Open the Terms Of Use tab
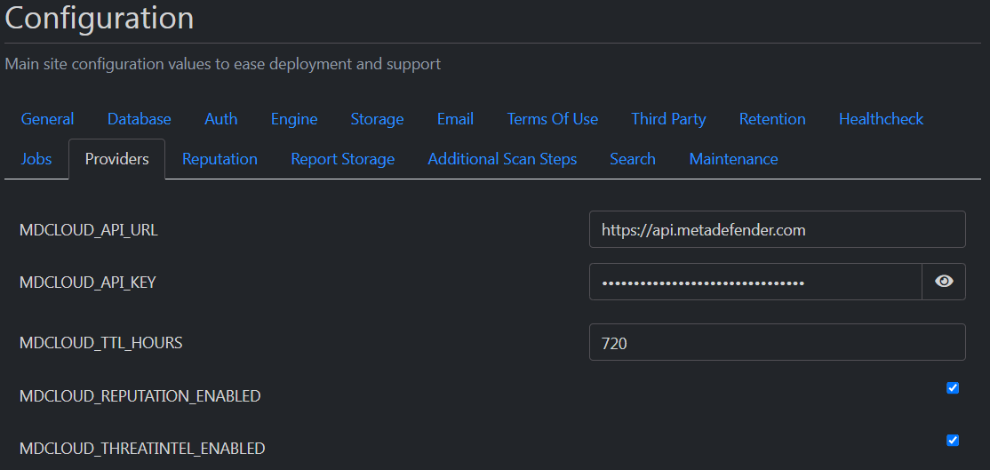Screen dimensions: 990x470 (553, 118)
